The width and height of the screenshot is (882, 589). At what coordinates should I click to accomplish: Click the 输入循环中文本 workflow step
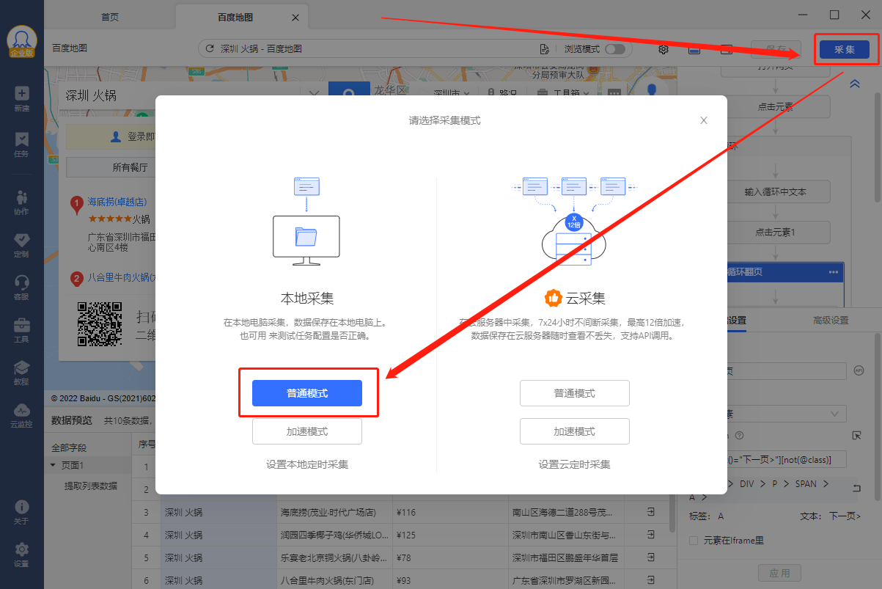click(x=776, y=192)
